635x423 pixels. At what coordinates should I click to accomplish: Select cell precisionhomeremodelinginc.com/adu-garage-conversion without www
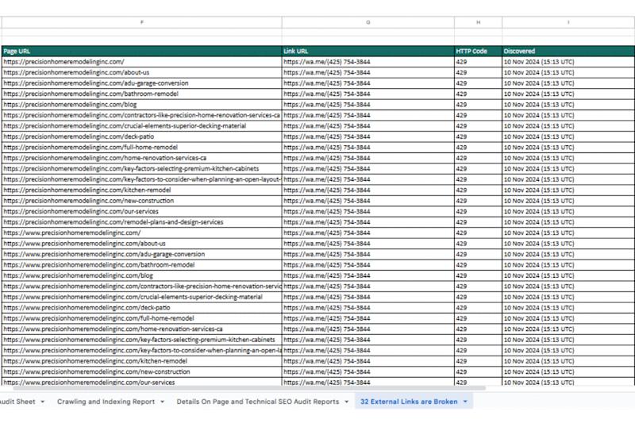pos(142,83)
